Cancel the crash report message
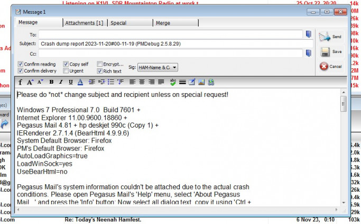 click(x=330, y=66)
